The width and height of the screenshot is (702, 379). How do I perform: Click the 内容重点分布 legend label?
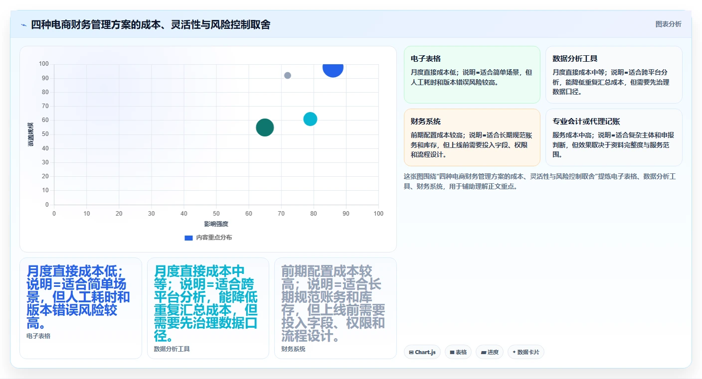point(214,238)
